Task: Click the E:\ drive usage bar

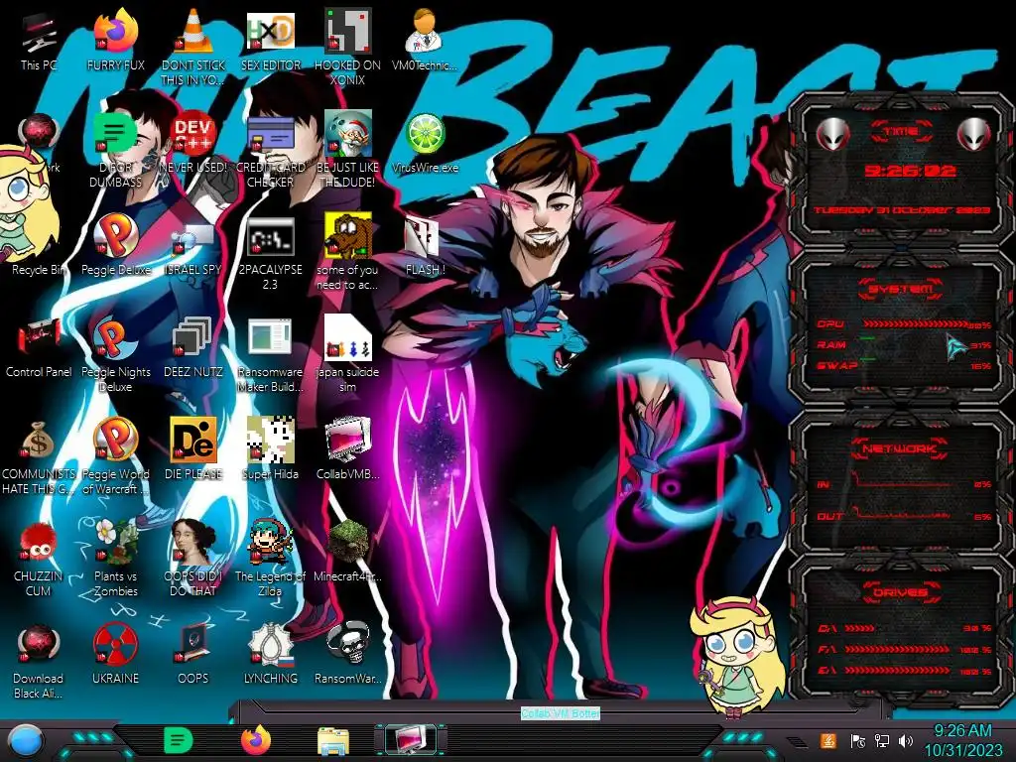Action: pos(897,670)
